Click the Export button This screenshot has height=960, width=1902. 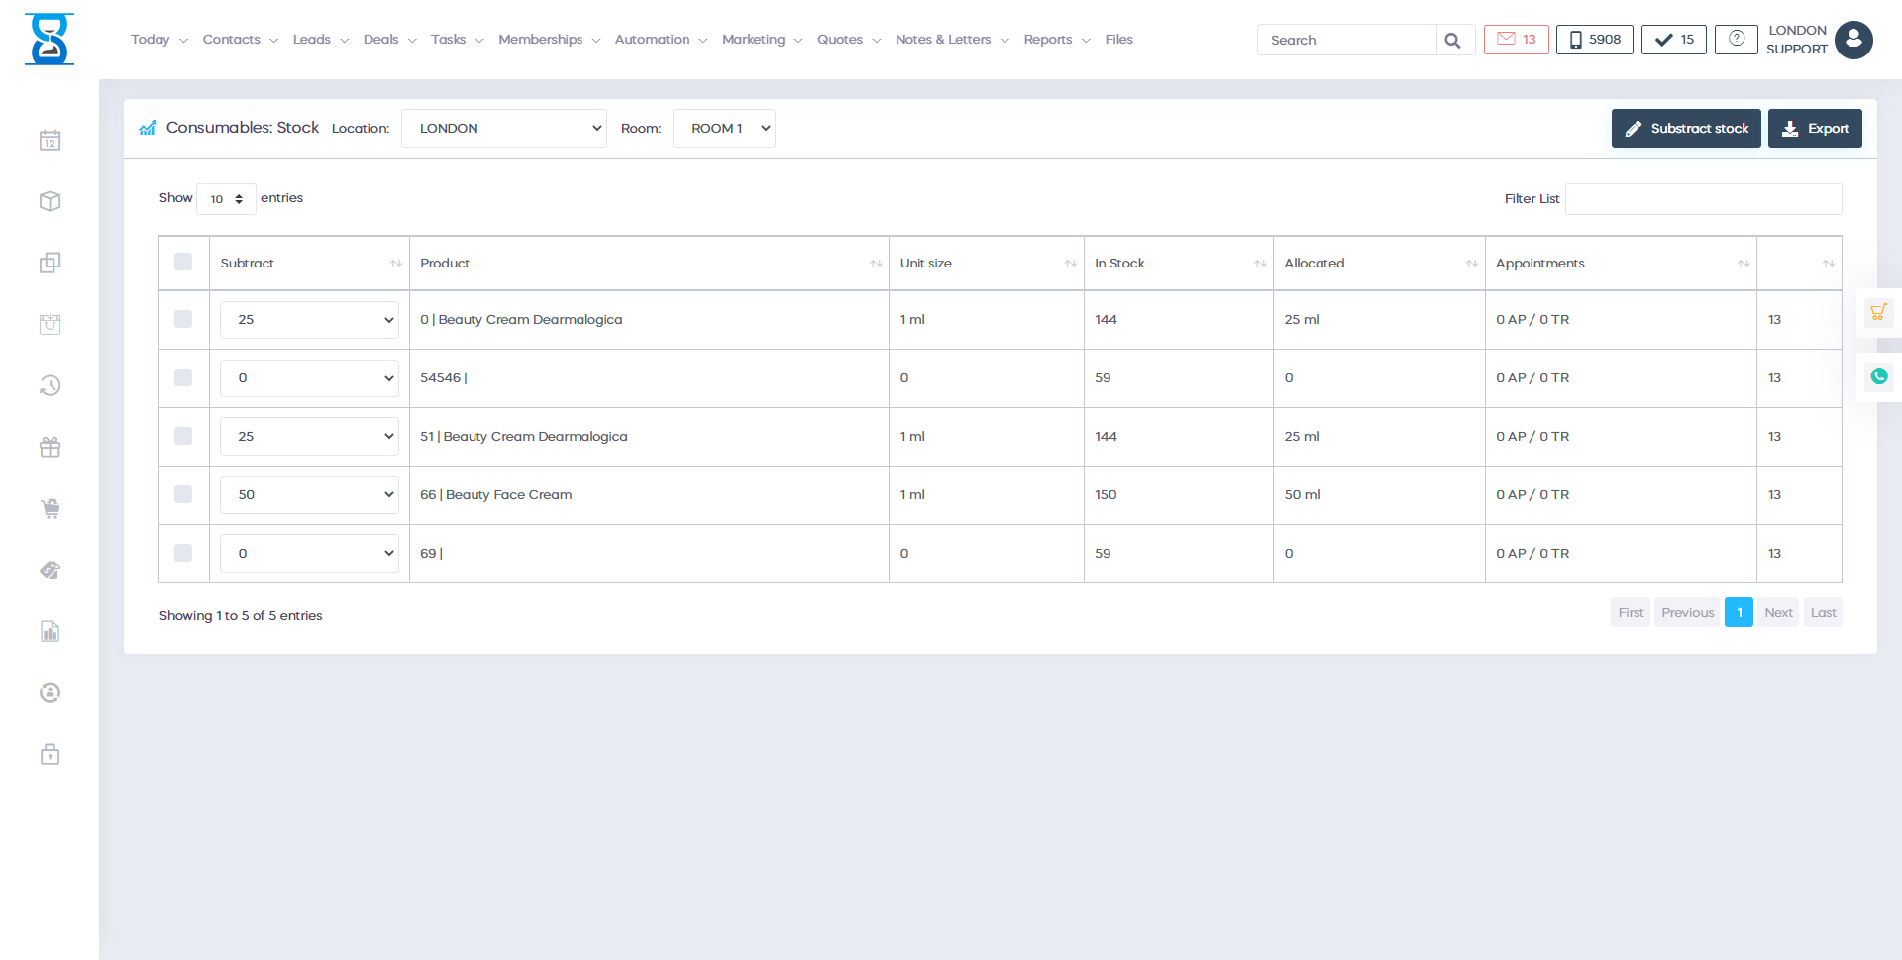tap(1815, 129)
